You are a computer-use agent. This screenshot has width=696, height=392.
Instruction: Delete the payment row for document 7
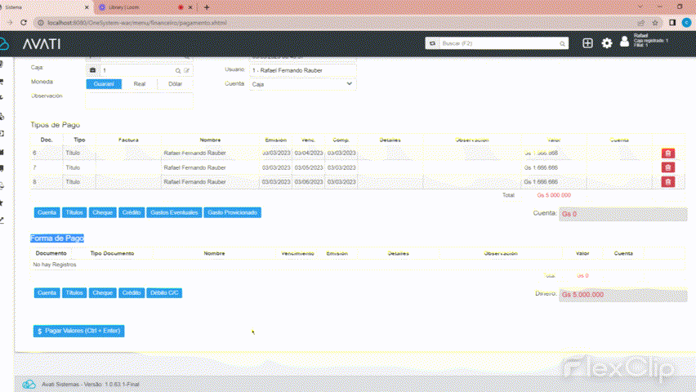click(x=668, y=167)
